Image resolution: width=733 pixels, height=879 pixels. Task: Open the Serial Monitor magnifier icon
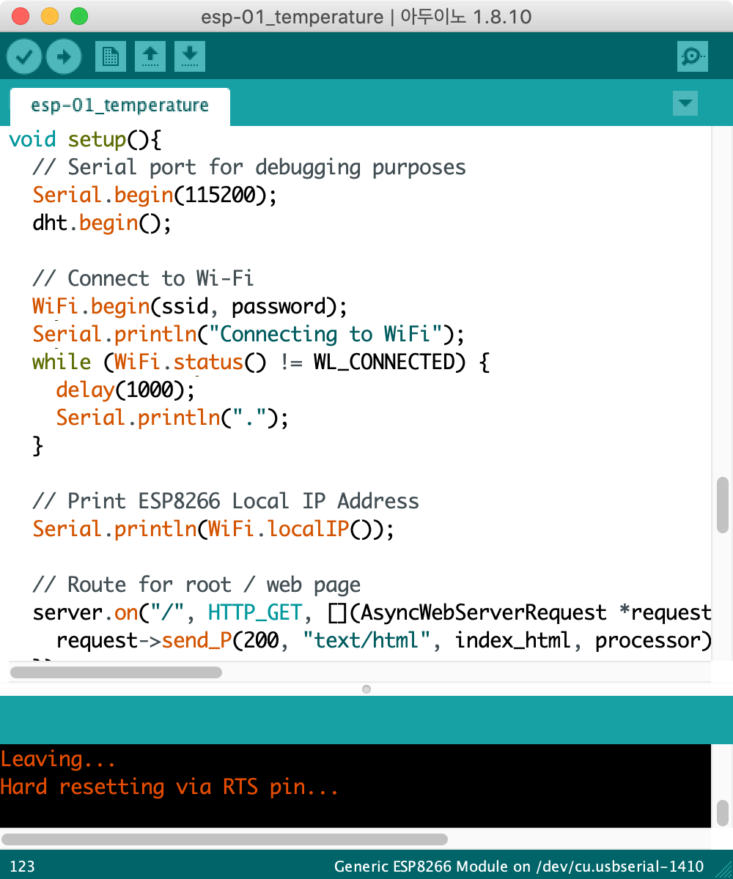pos(693,56)
